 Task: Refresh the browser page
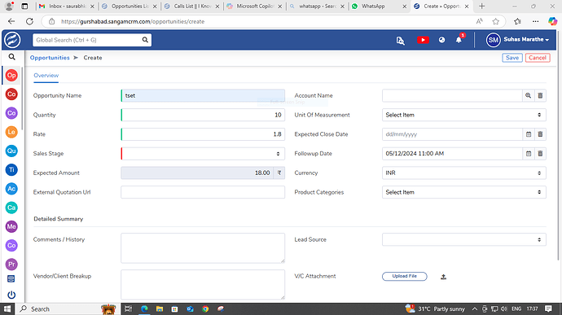29,21
